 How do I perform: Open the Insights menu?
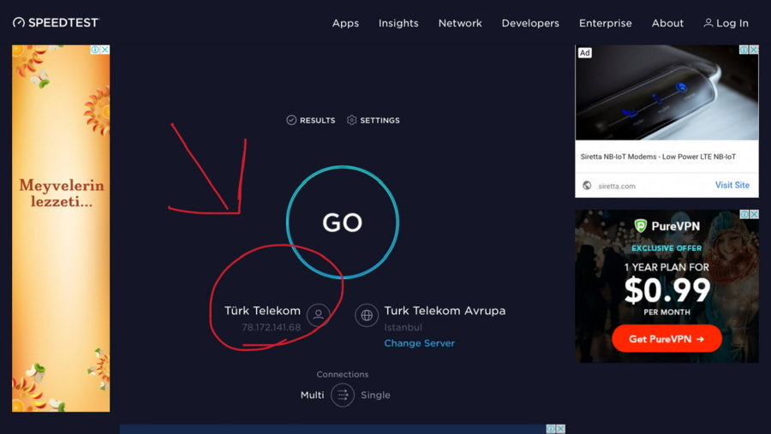click(x=398, y=23)
